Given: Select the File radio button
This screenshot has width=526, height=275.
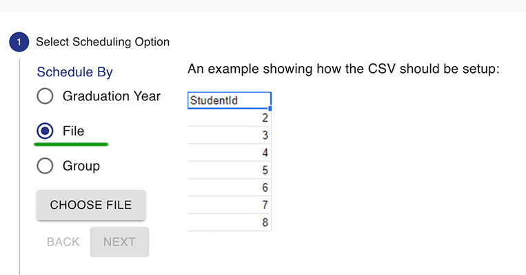Looking at the screenshot, I should pos(45,131).
